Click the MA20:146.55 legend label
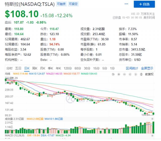The image size is (161, 141). [x=54, y=74]
